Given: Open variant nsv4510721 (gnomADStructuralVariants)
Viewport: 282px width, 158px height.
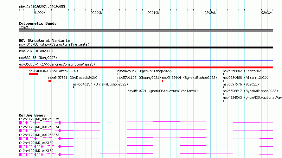Looking at the screenshot, I should pos(163,91).
